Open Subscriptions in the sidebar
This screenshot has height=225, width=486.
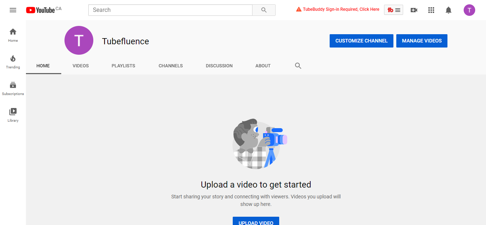13,89
